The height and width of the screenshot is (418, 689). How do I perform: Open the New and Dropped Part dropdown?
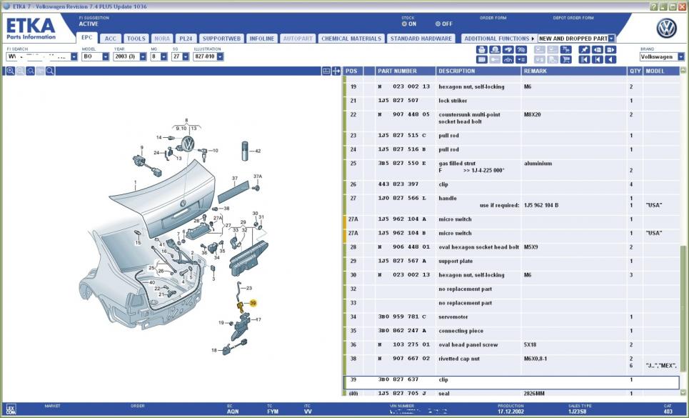(611, 39)
